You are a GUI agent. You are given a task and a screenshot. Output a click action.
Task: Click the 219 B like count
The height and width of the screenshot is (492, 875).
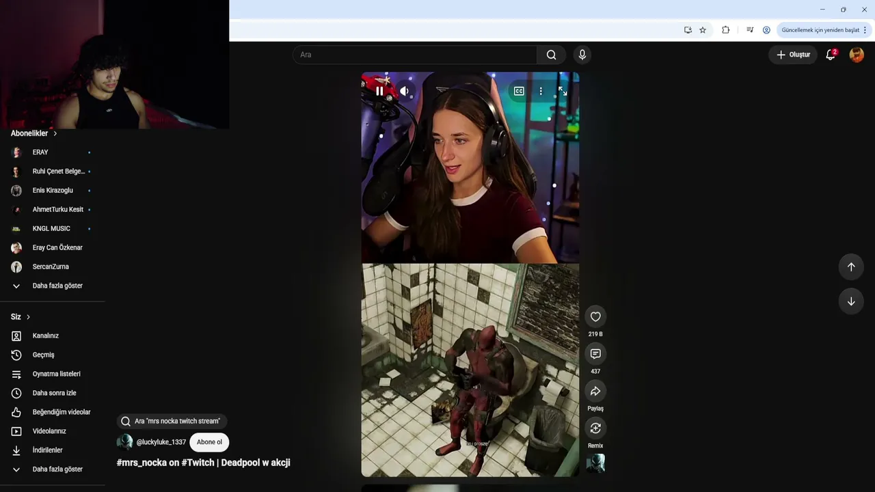(595, 334)
